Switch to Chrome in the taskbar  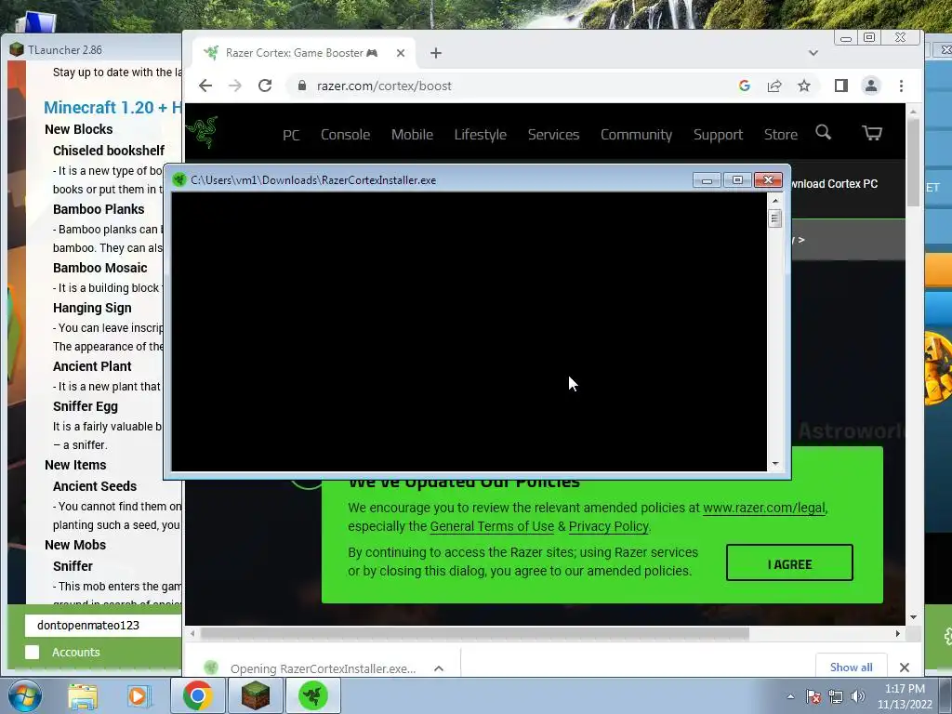click(197, 695)
